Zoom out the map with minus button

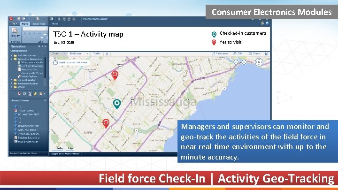pos(236,62)
